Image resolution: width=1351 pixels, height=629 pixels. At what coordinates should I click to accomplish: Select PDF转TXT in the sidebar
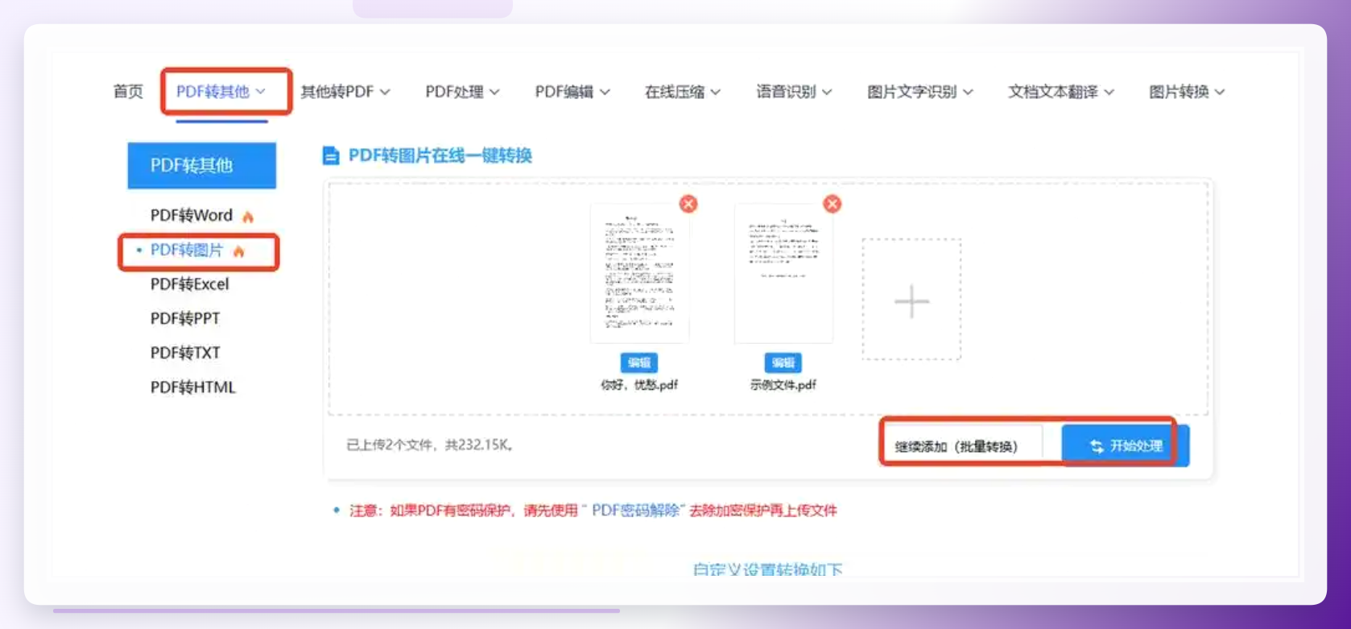(185, 353)
